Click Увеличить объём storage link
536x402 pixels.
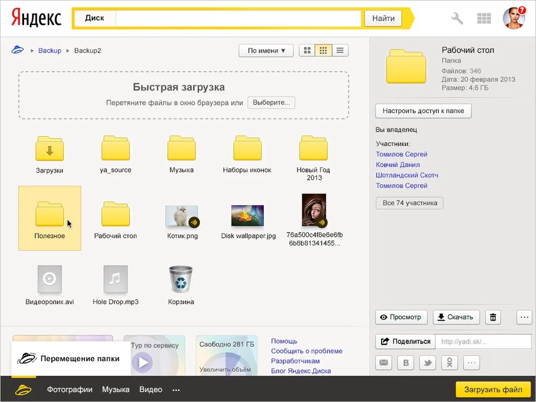pos(225,369)
